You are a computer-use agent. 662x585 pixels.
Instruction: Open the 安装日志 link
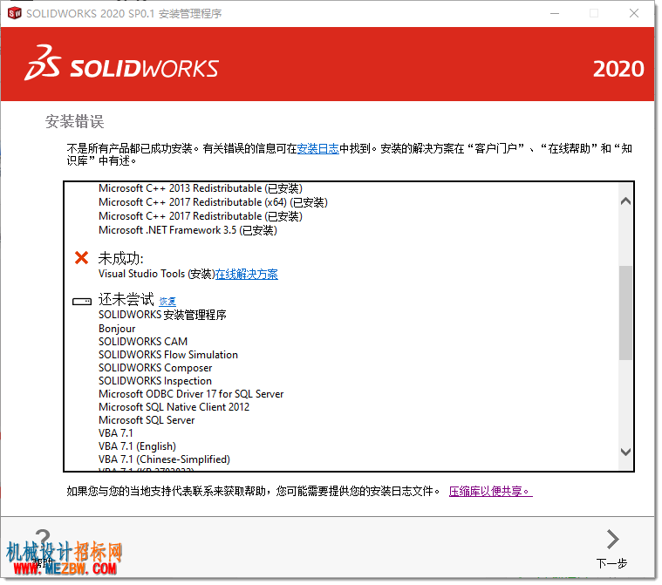coord(317,148)
